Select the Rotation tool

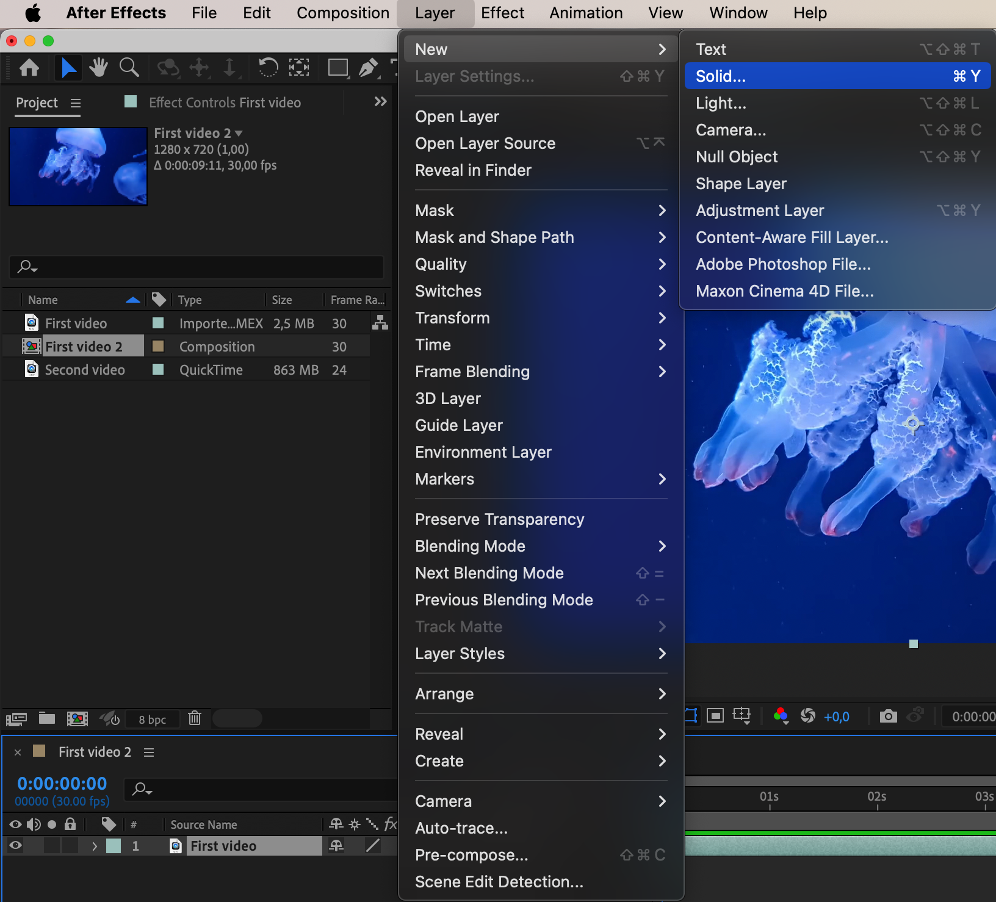point(267,67)
